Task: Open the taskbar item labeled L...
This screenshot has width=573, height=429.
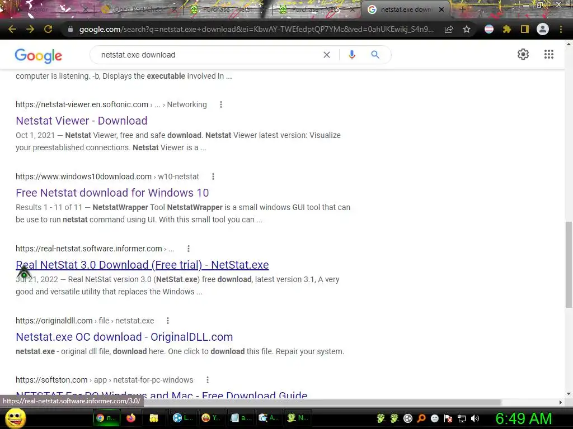Action: click(x=183, y=418)
